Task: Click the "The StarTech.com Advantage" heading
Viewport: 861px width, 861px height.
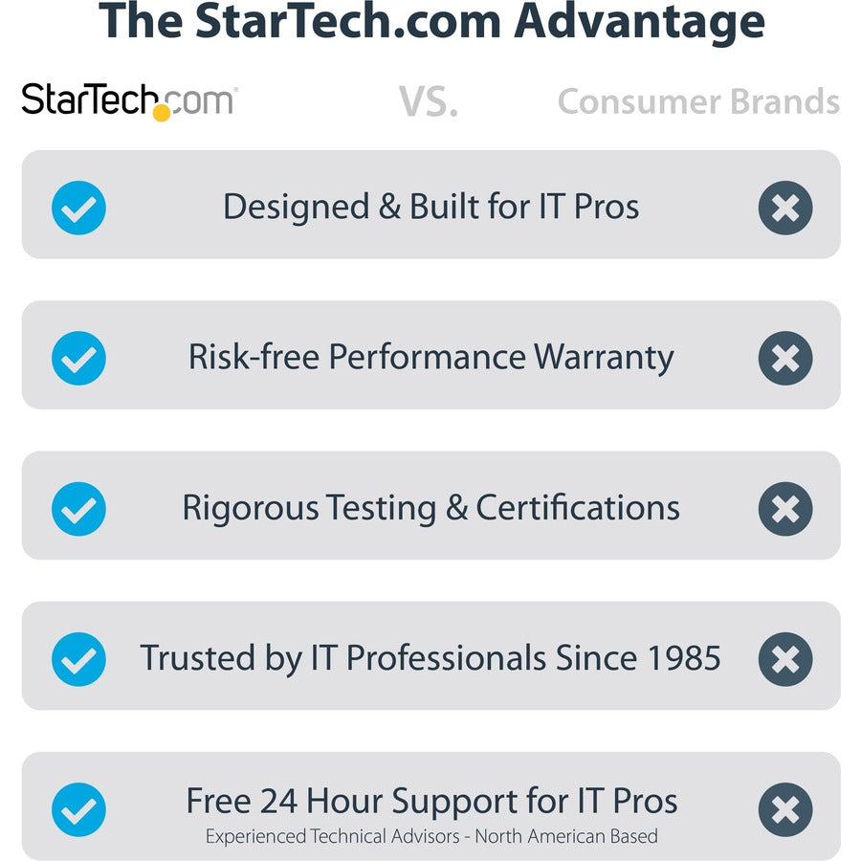Action: [x=431, y=23]
